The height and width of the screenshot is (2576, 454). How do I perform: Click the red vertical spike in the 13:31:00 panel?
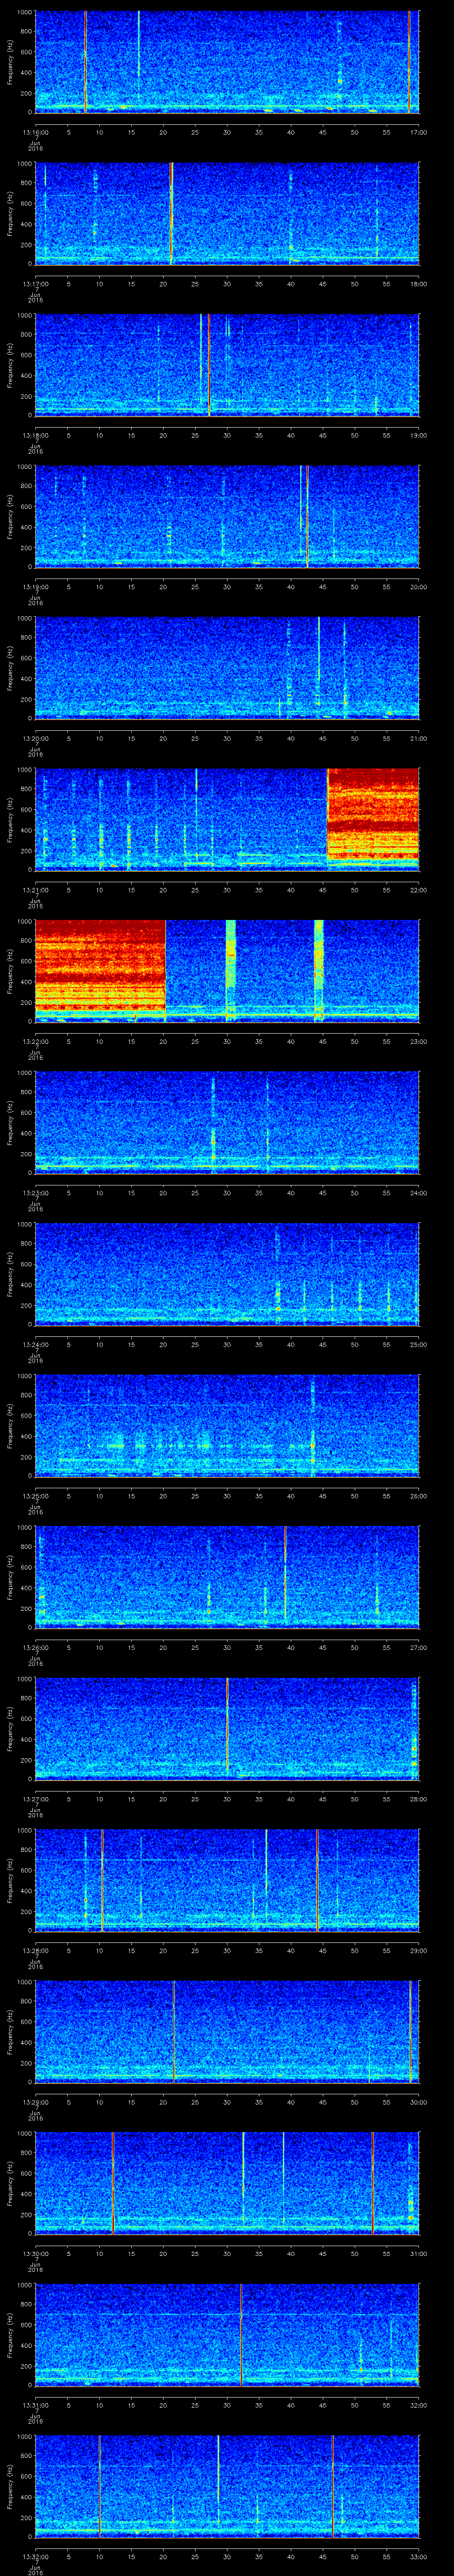pos(242,2334)
